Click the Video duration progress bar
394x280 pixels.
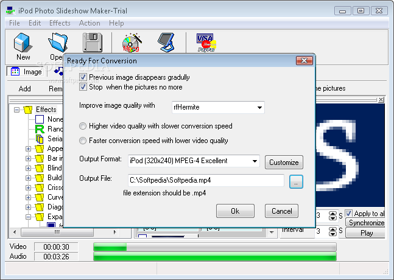point(215,247)
